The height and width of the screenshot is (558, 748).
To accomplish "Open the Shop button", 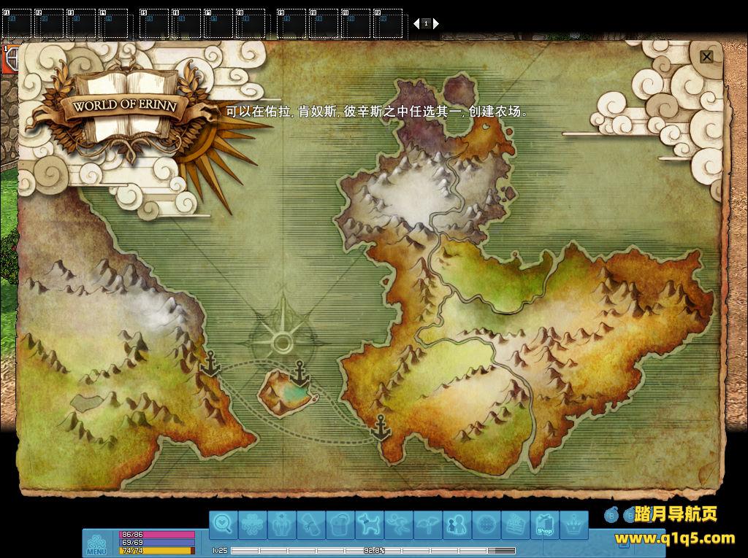I will (x=545, y=524).
